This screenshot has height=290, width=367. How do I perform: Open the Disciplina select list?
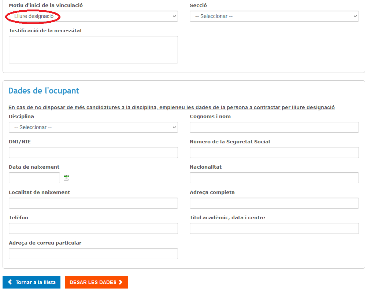[x=93, y=127]
